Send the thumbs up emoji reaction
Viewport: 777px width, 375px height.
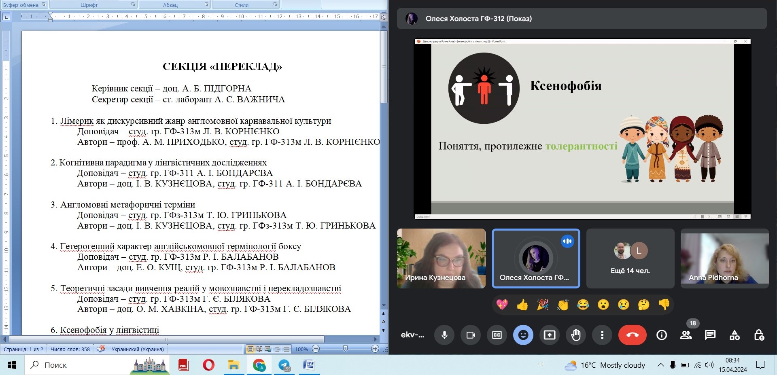[522, 305]
